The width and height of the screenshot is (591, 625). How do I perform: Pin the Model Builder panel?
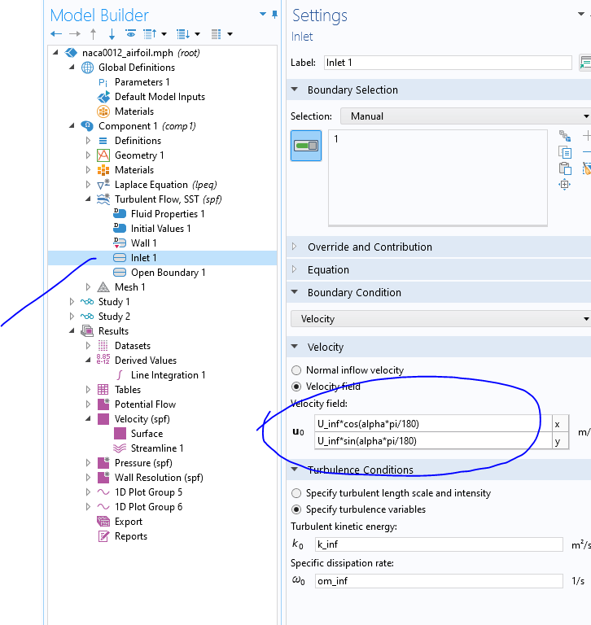pyautogui.click(x=274, y=15)
